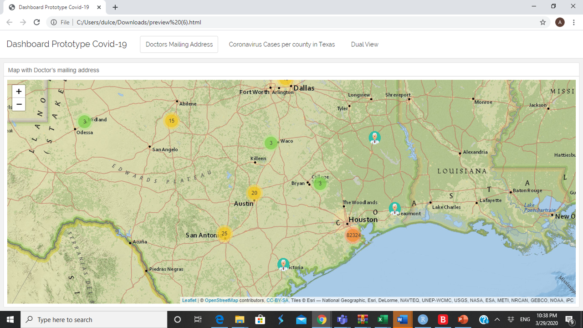The image size is (583, 328).
Task: Bookmark this page with the star
Action: (x=542, y=22)
